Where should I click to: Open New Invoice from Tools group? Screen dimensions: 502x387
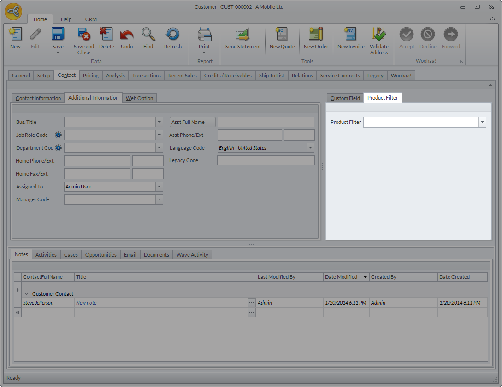[350, 35]
